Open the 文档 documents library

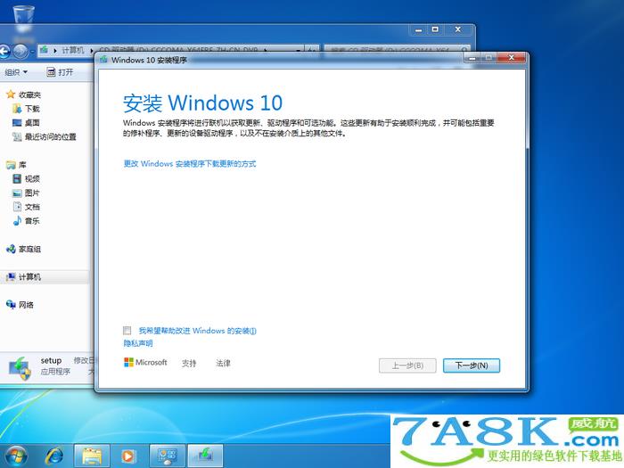click(x=26, y=207)
